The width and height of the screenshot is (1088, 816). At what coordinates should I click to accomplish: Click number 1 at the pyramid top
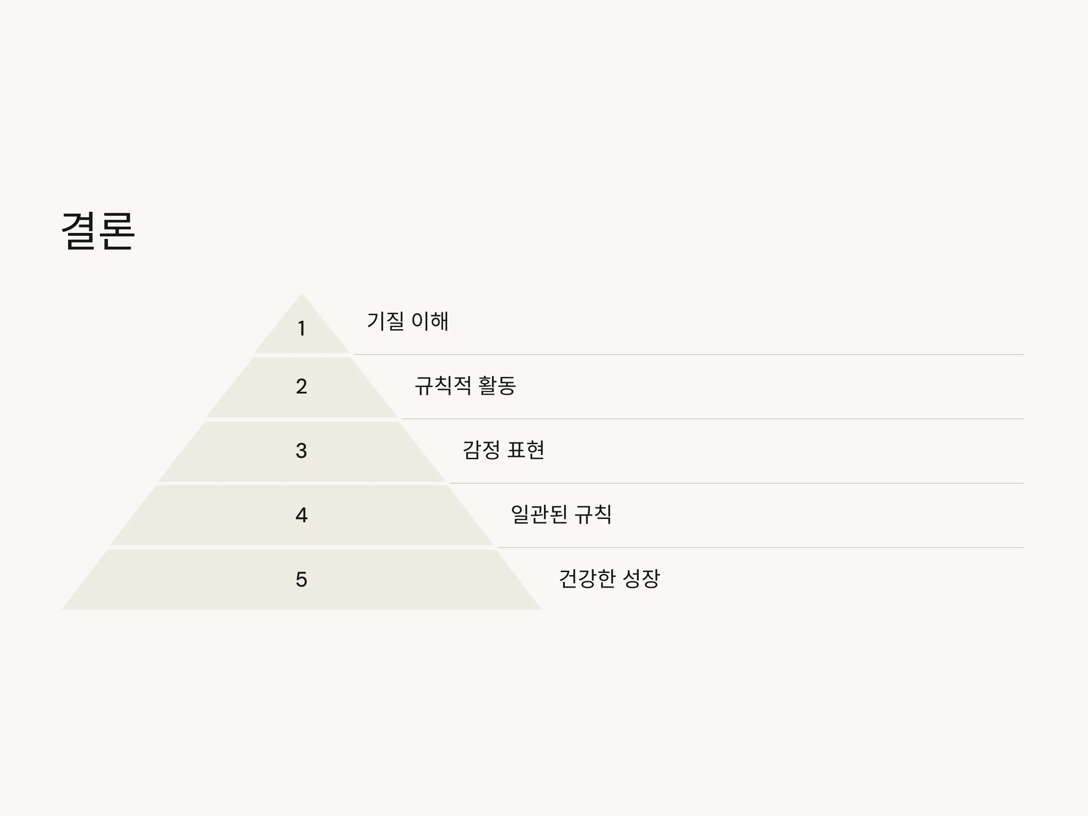[301, 329]
